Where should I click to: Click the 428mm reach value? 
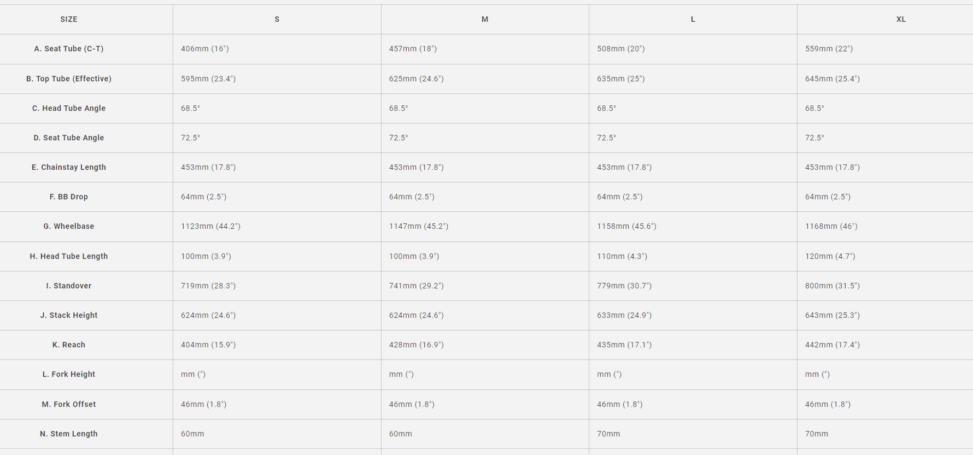click(x=417, y=345)
